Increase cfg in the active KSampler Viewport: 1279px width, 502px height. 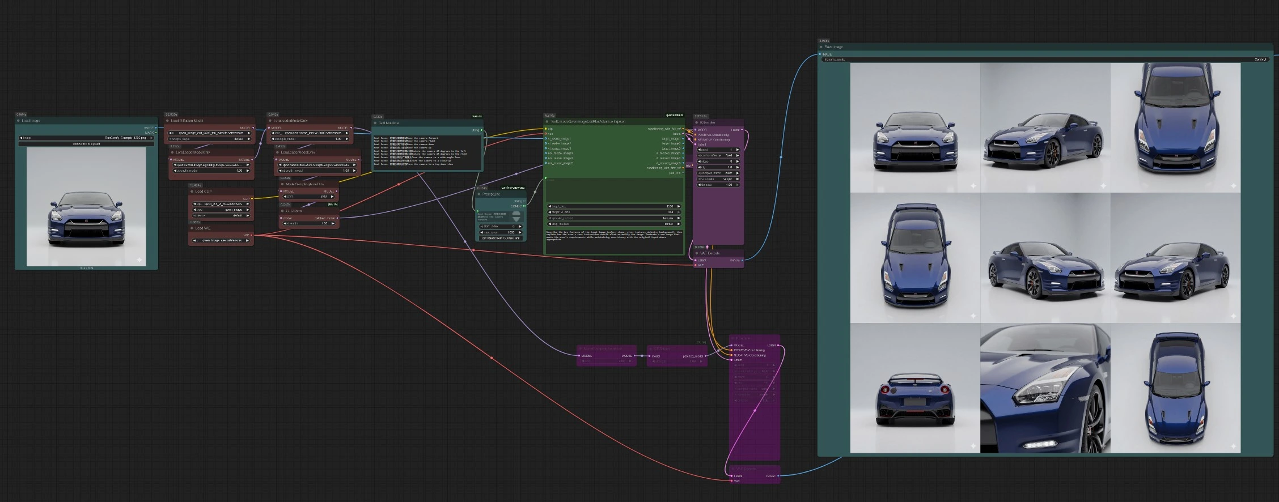[x=738, y=167]
